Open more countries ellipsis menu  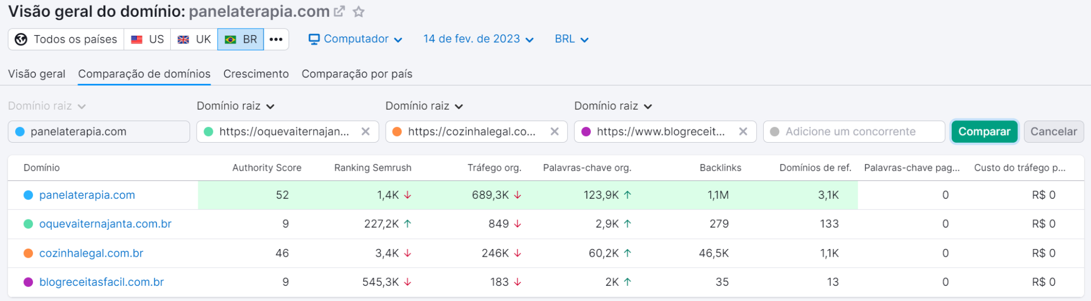[x=276, y=39]
